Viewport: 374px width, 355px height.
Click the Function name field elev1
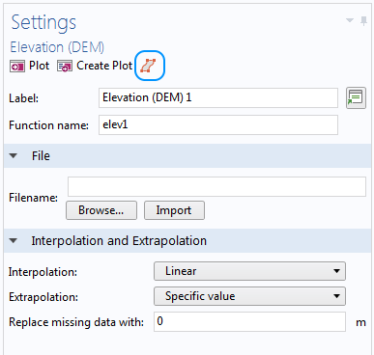[218, 124]
